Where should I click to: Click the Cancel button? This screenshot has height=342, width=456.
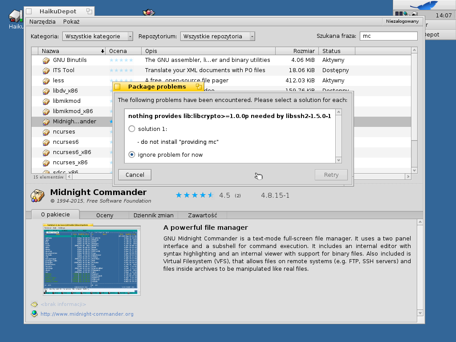pyautogui.click(x=135, y=175)
